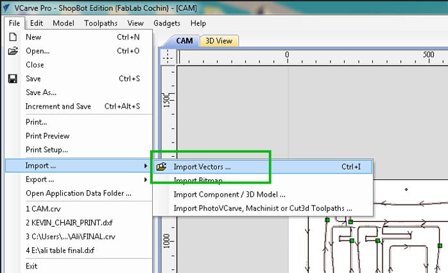The width and height of the screenshot is (448, 273).
Task: Open the Help menu
Action: 198,23
